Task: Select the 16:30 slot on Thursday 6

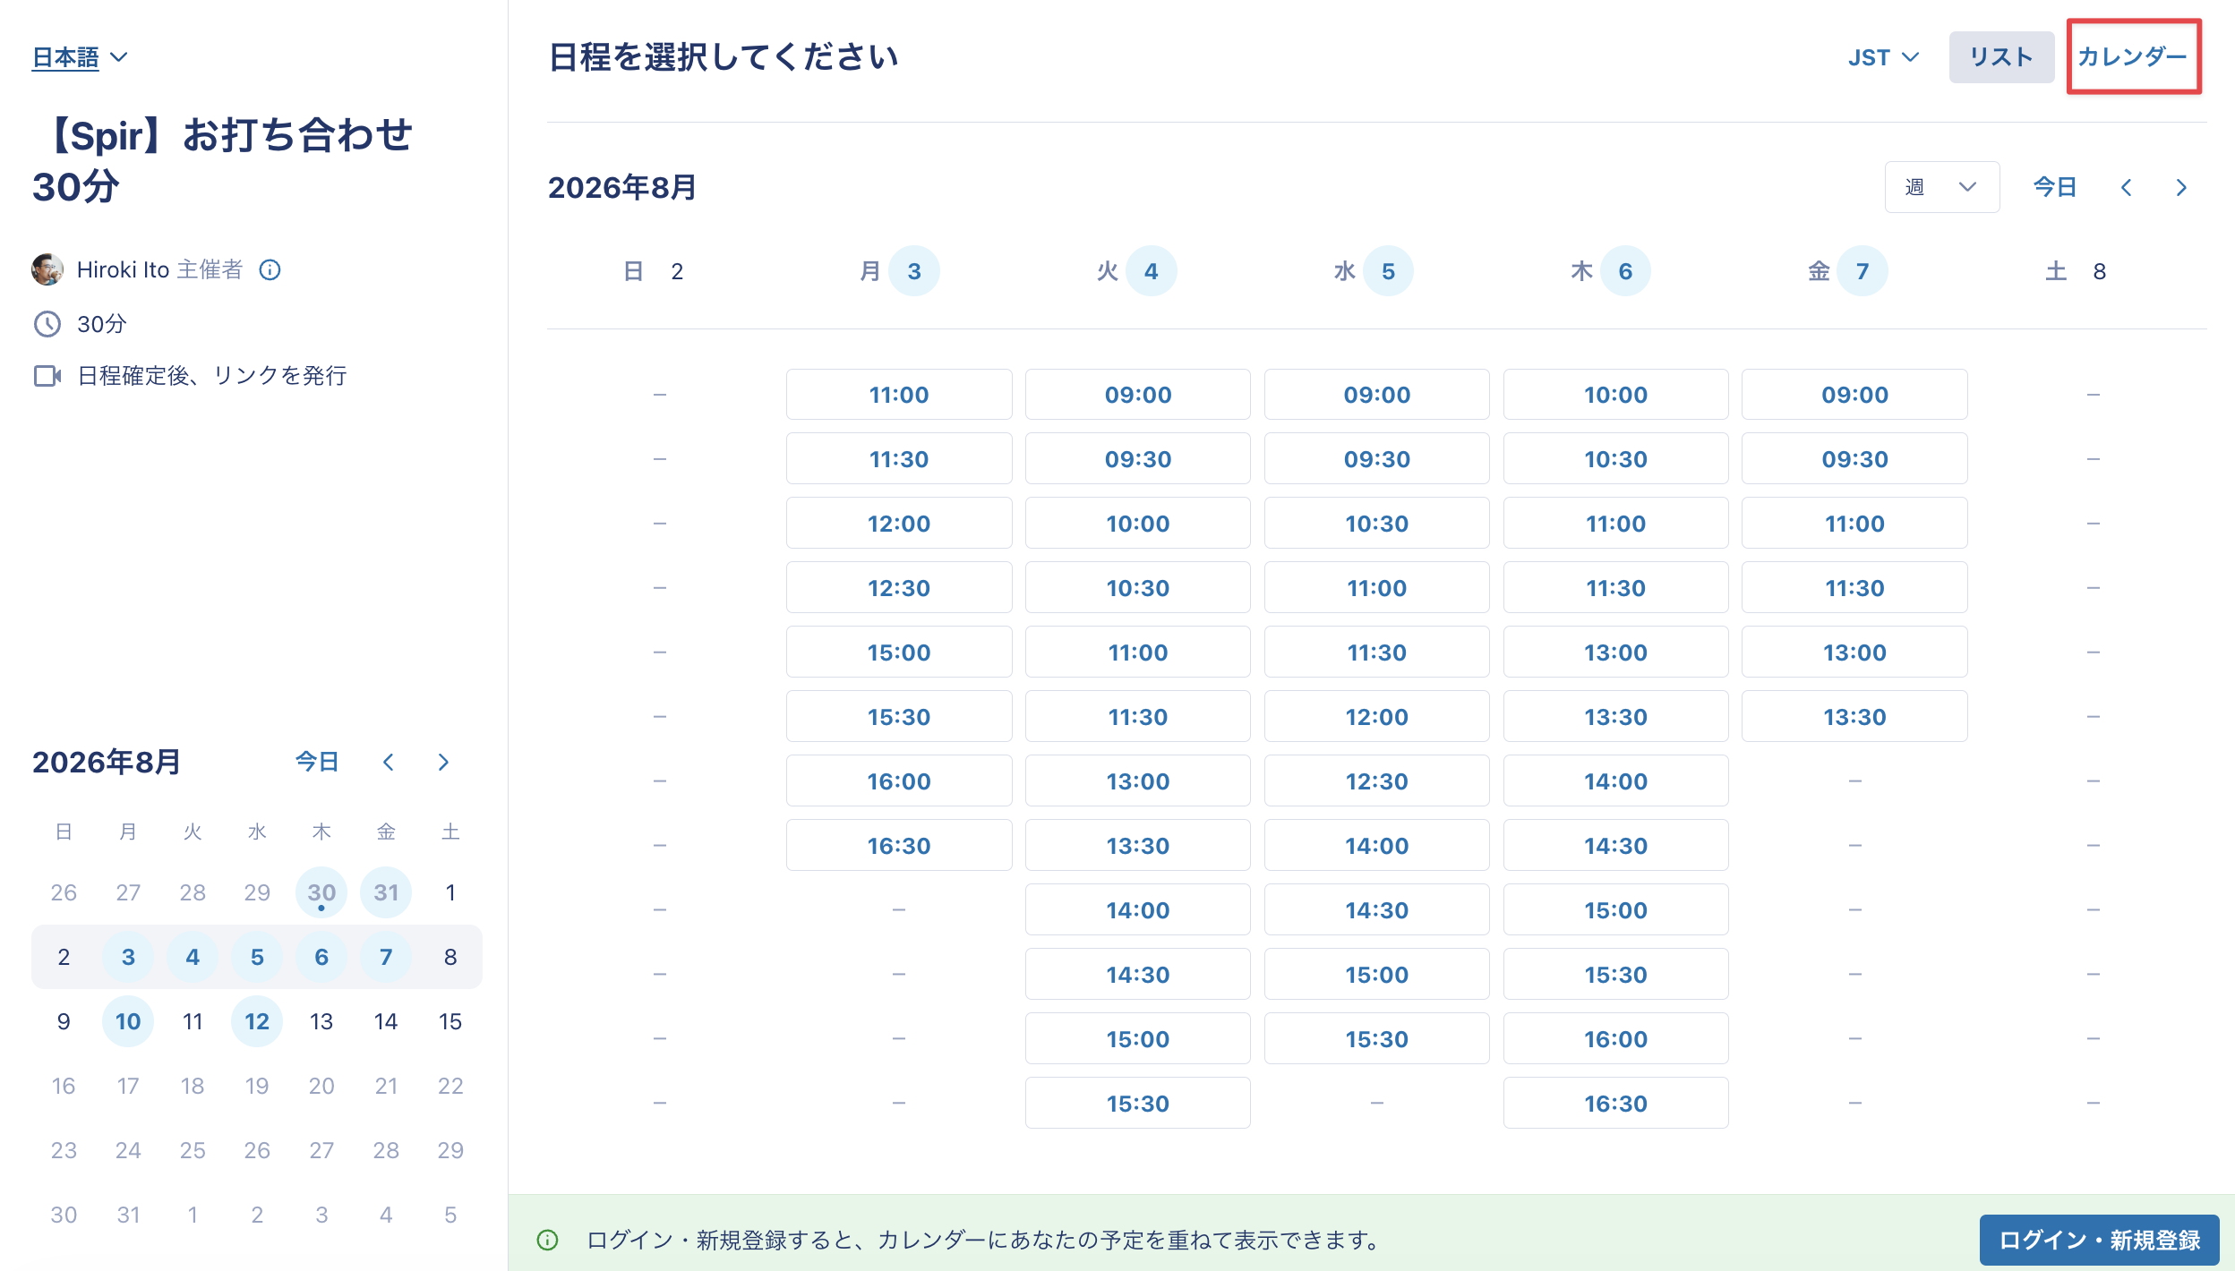Action: (1615, 1104)
